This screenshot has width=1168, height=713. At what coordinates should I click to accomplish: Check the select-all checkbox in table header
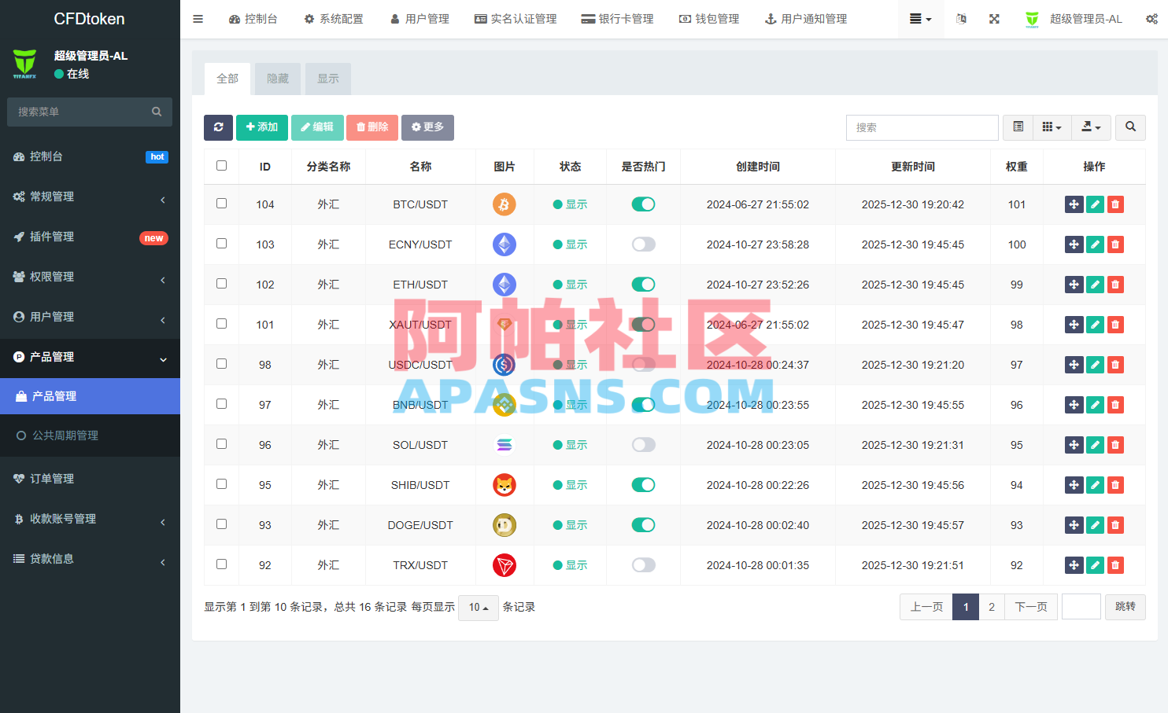tap(221, 166)
